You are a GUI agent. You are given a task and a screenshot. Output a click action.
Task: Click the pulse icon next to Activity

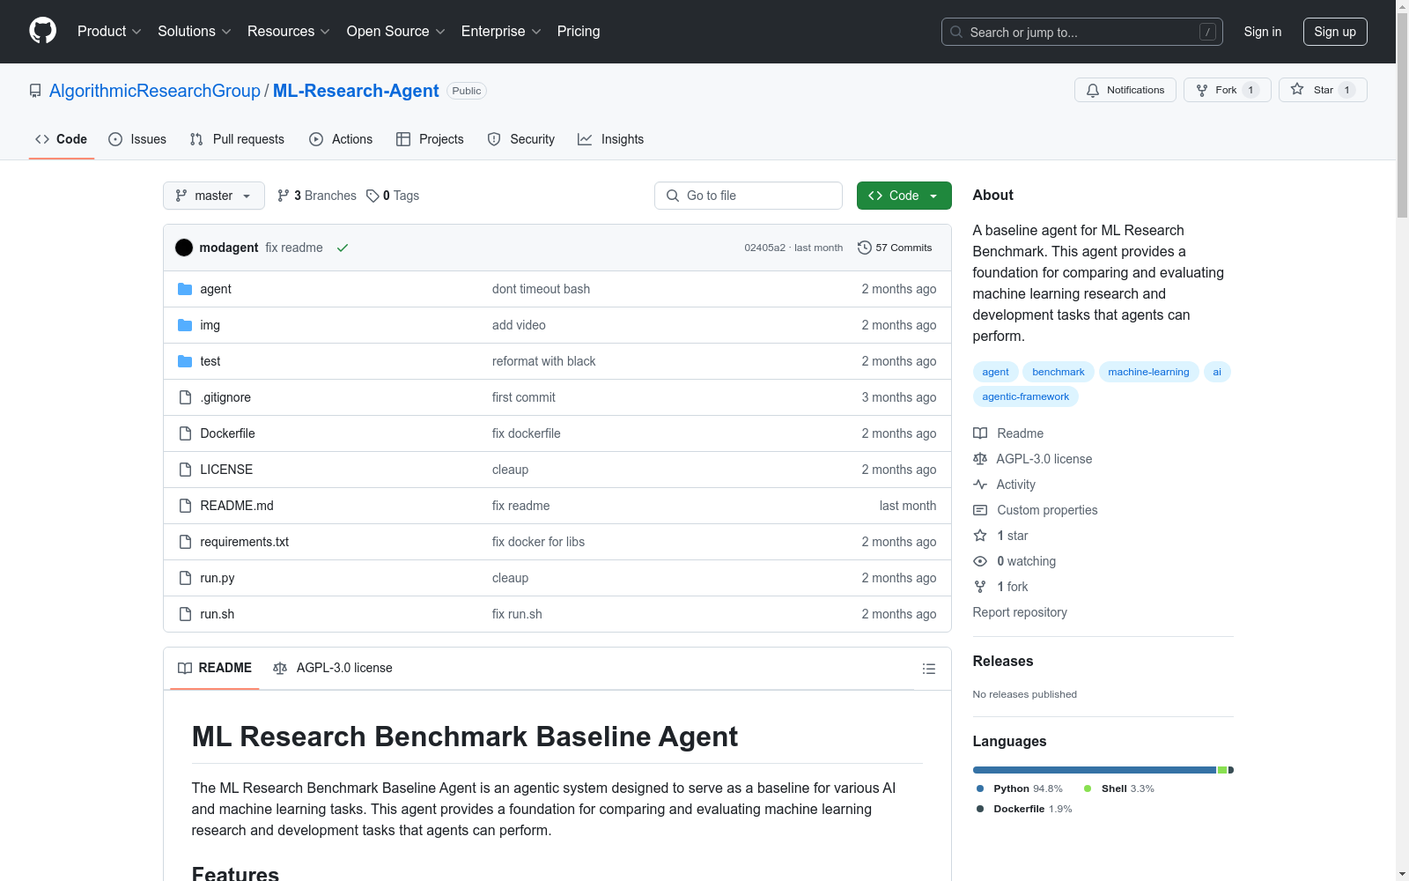click(x=980, y=485)
